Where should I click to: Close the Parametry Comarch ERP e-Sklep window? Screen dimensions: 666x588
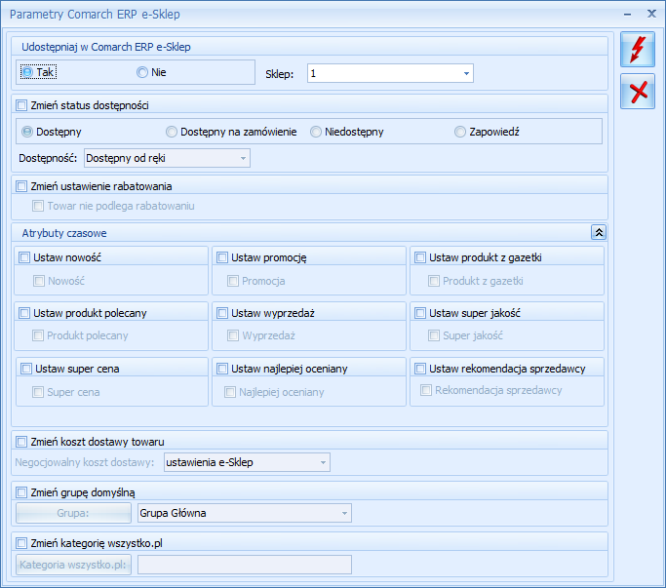click(651, 14)
